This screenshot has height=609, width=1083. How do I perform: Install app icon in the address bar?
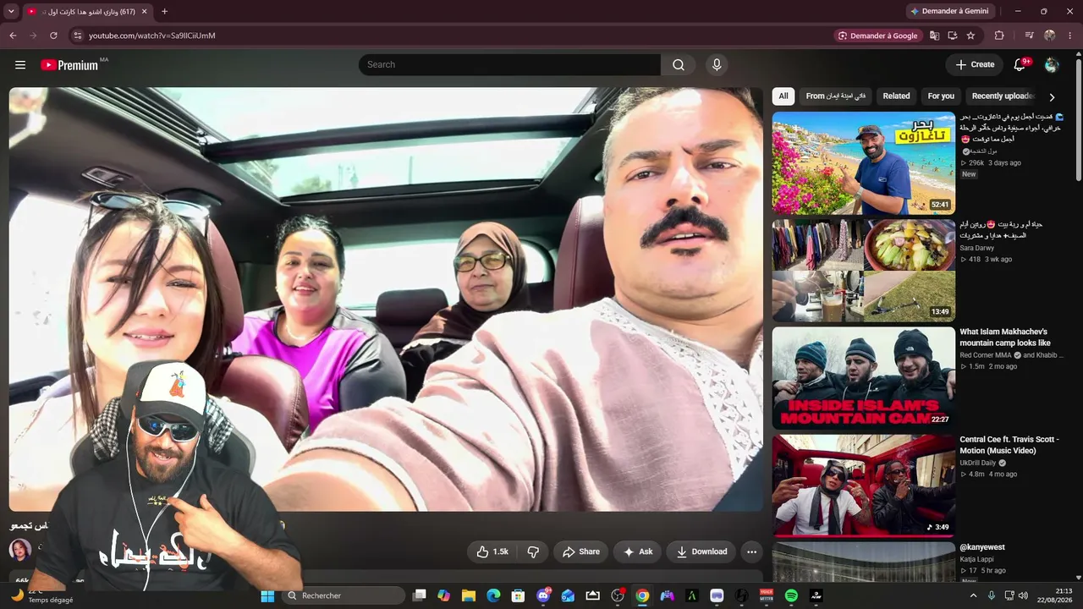pos(953,36)
